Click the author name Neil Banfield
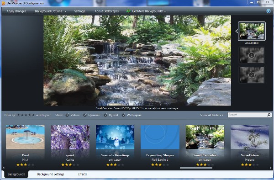The width and height of the screenshot is (274, 180). tap(160, 160)
